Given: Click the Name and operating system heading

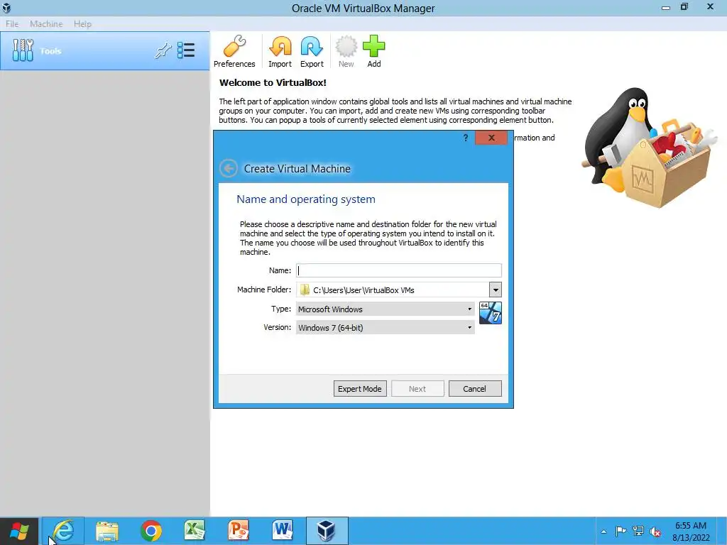Looking at the screenshot, I should [x=306, y=199].
